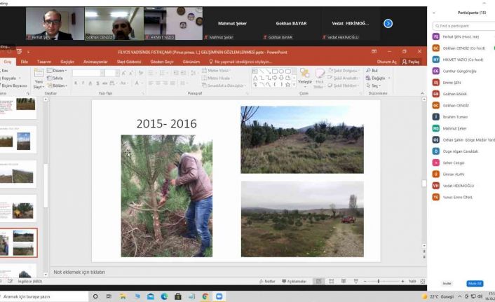Image resolution: width=495 pixels, height=302 pixels.
Task: Expand the Düzen layout dropdown
Action: coord(58,71)
